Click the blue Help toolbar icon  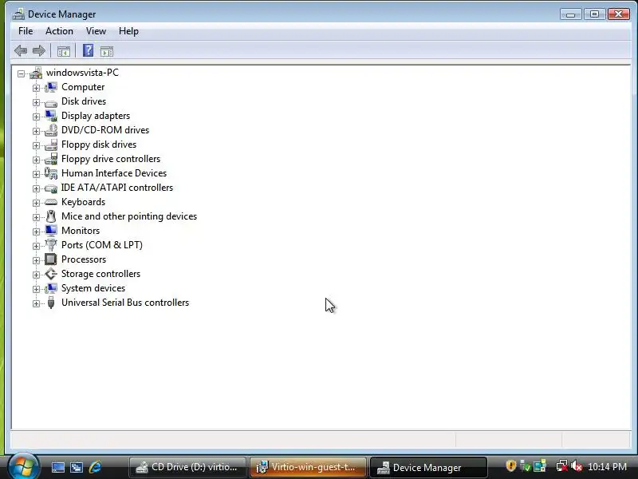[x=88, y=50]
